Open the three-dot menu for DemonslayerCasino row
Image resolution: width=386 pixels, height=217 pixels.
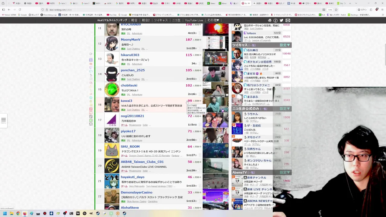200,201
